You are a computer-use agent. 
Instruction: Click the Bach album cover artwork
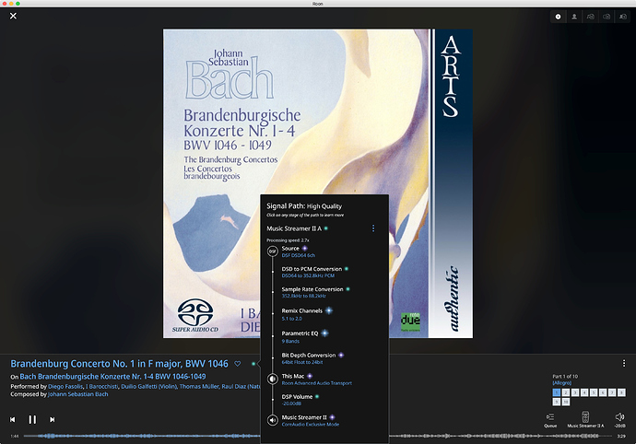[x=318, y=183]
